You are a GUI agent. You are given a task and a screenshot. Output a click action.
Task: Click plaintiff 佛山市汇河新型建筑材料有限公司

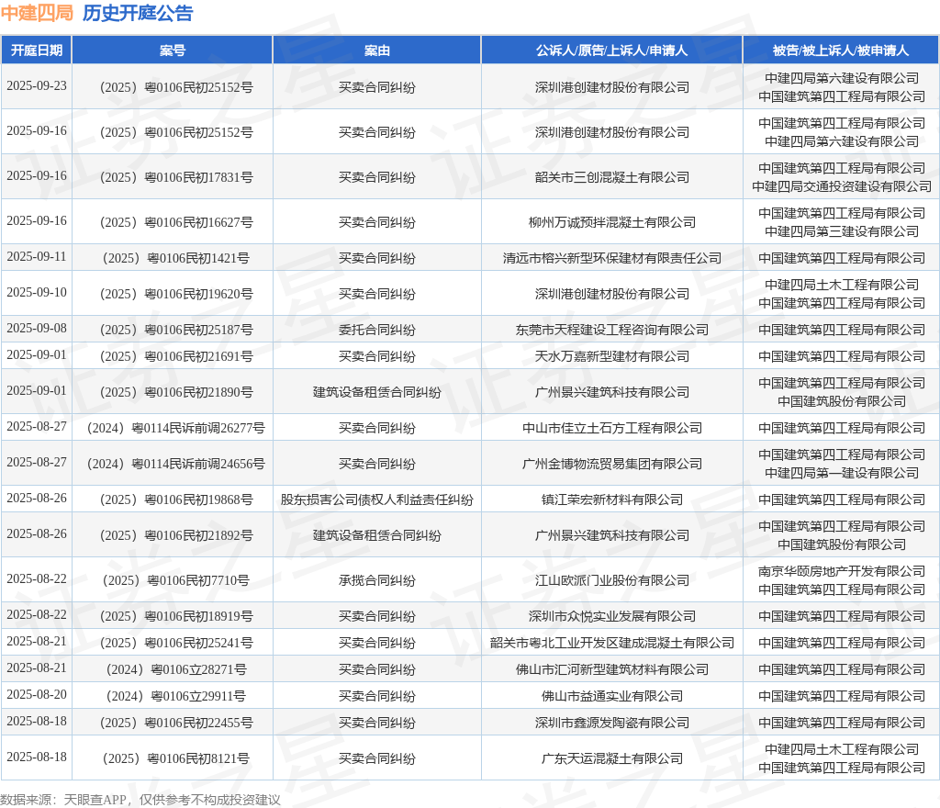coord(612,669)
